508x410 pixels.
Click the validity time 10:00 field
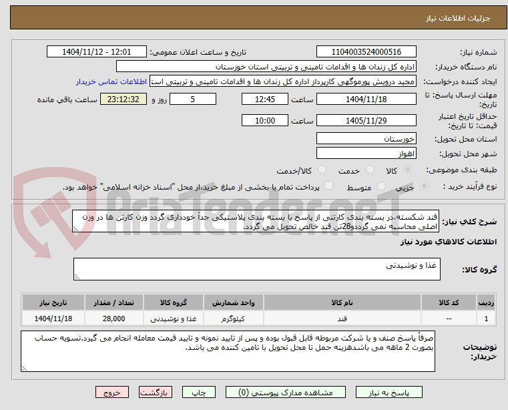coord(265,121)
